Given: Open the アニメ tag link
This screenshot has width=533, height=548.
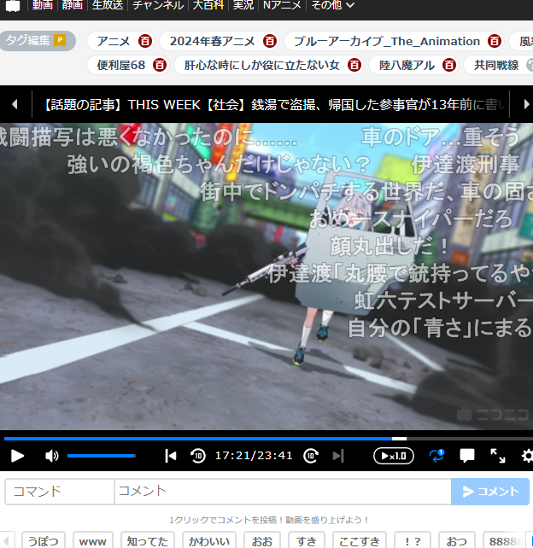Looking at the screenshot, I should (114, 41).
